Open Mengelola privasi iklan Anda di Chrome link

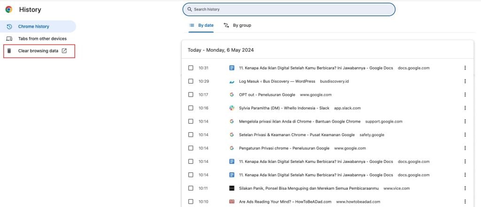click(300, 122)
